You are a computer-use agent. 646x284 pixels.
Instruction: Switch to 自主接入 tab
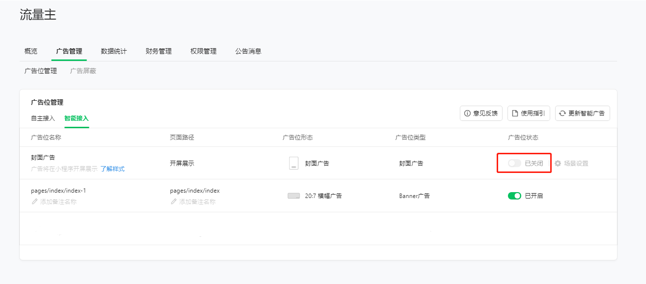(x=43, y=118)
